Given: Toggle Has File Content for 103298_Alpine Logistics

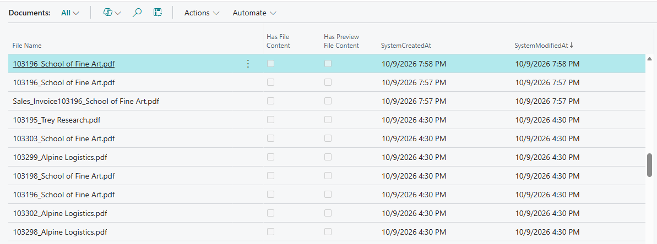Looking at the screenshot, I should 271,231.
